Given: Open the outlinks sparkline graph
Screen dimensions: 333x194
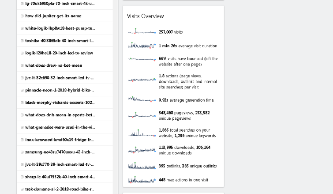Looking at the screenshot, I should tap(142, 166).
